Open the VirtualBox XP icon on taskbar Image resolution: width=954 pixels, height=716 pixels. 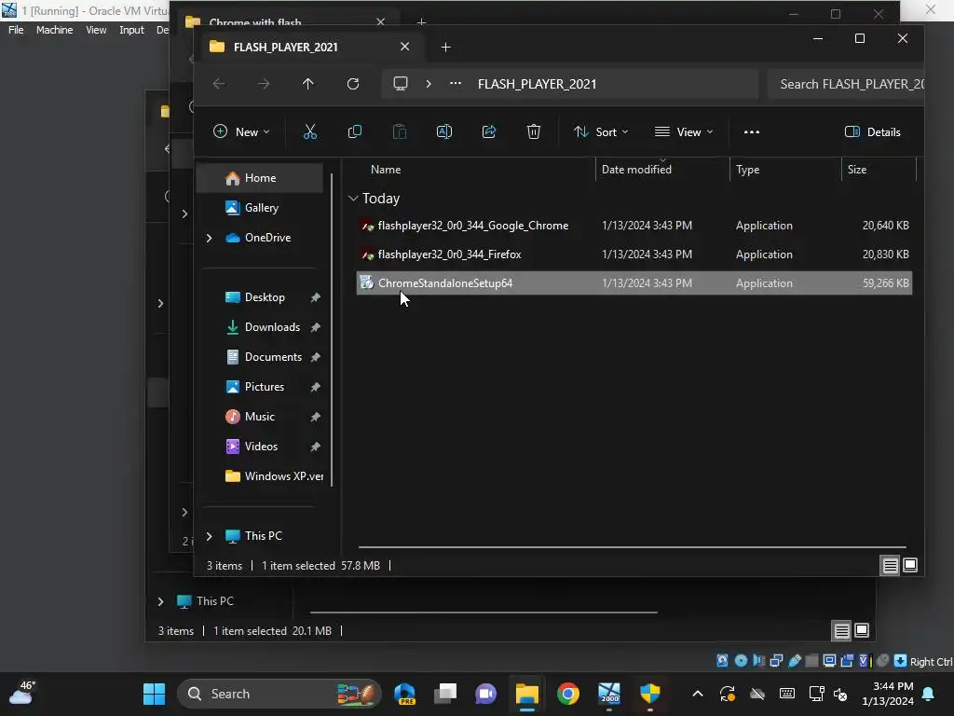[x=609, y=694]
